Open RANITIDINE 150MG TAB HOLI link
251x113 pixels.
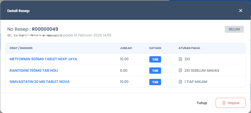[x=34, y=71]
